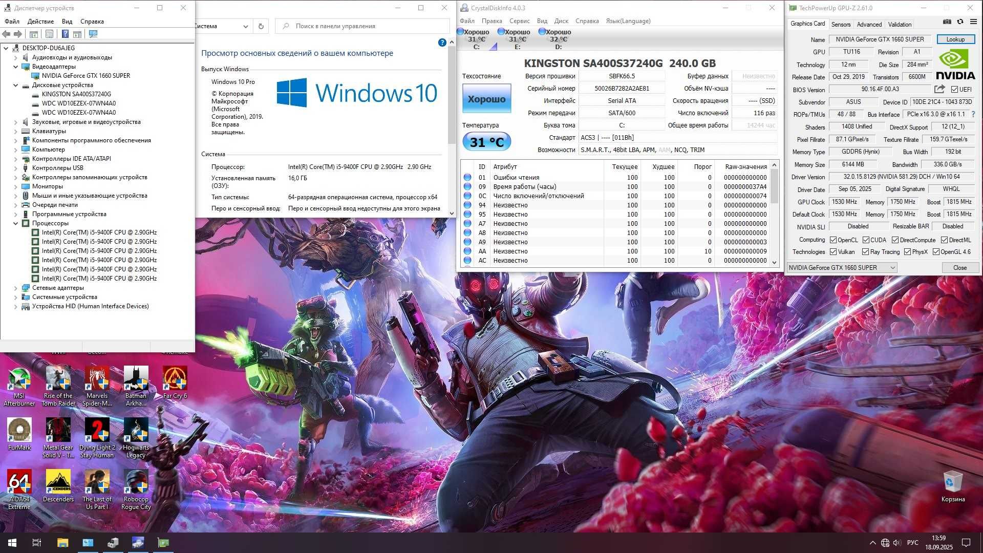The height and width of the screenshot is (553, 983).
Task: Open address bar dropdown in System window
Action: click(x=246, y=26)
